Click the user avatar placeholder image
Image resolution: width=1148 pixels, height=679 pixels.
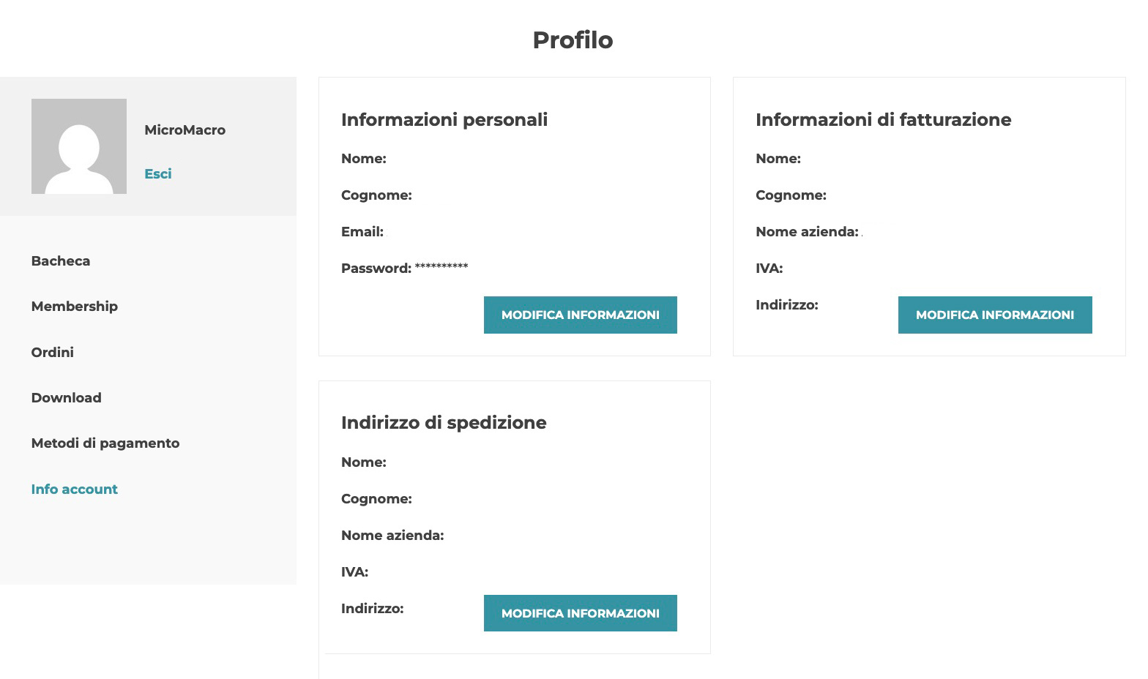(x=79, y=146)
